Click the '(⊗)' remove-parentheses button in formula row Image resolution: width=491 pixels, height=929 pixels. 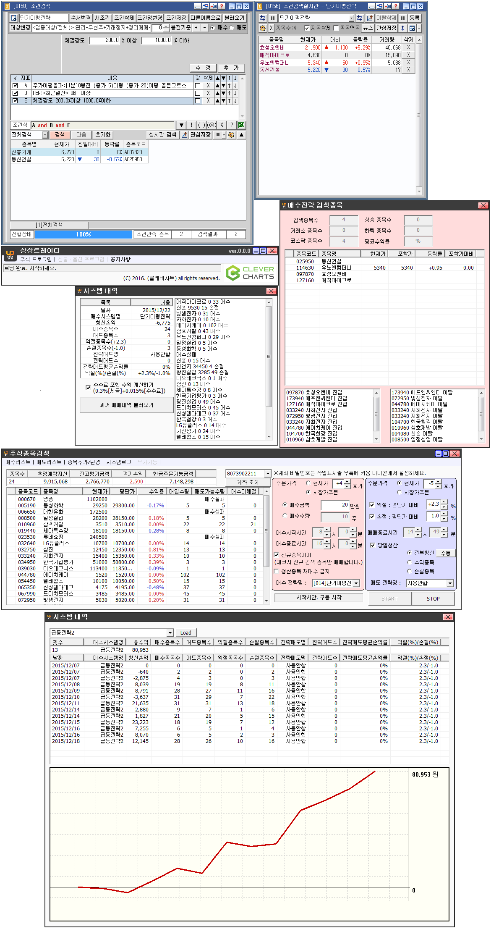(212, 125)
